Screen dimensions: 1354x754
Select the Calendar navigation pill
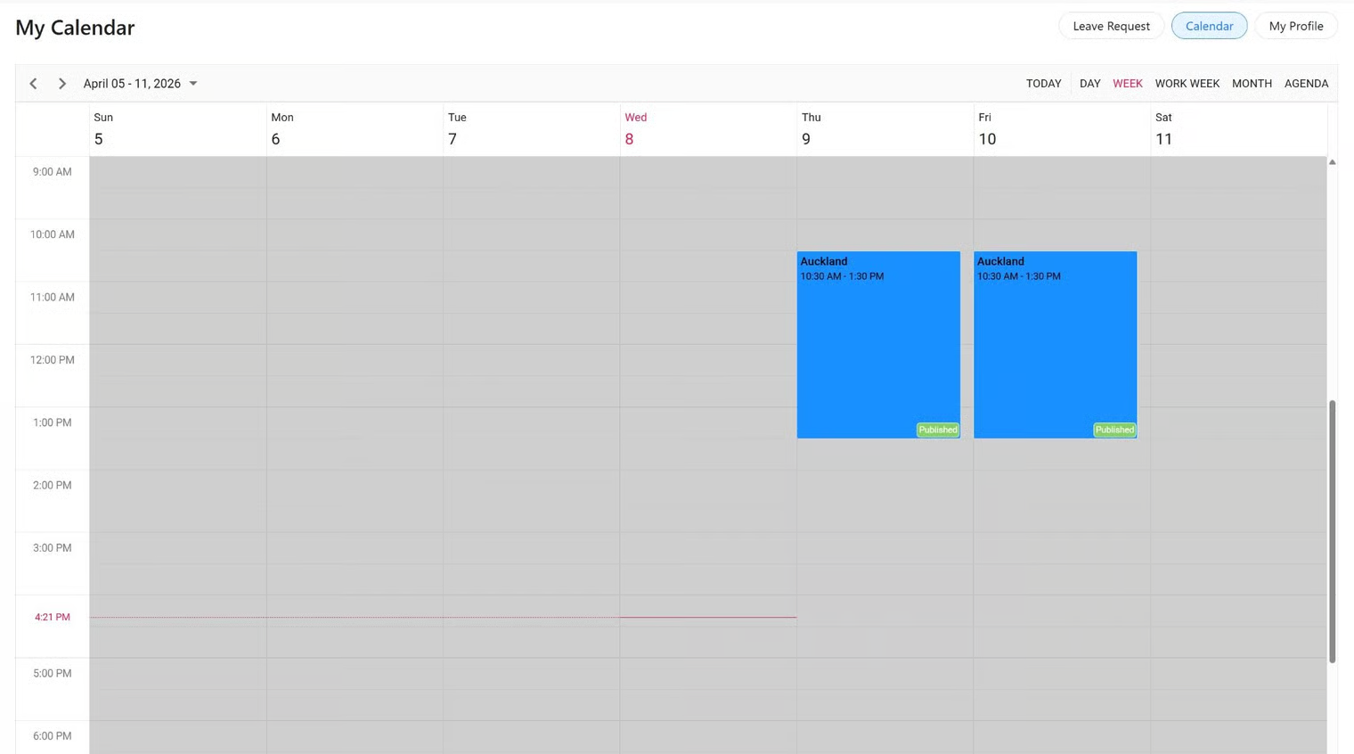pos(1209,26)
